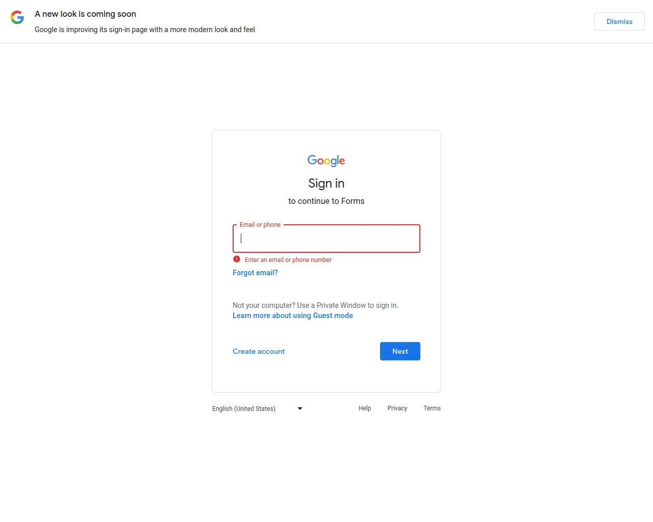Click the banner text about sign-in improvements

click(145, 30)
